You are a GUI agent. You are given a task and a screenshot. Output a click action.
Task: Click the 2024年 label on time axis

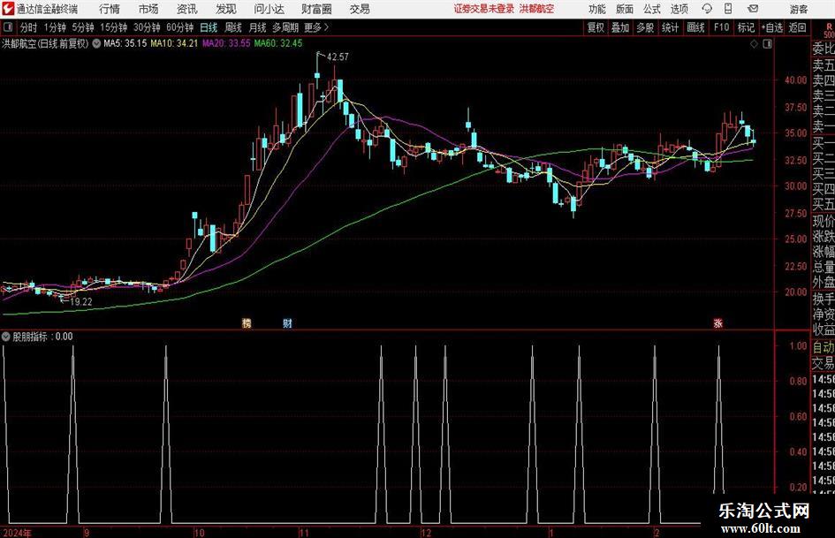17,533
